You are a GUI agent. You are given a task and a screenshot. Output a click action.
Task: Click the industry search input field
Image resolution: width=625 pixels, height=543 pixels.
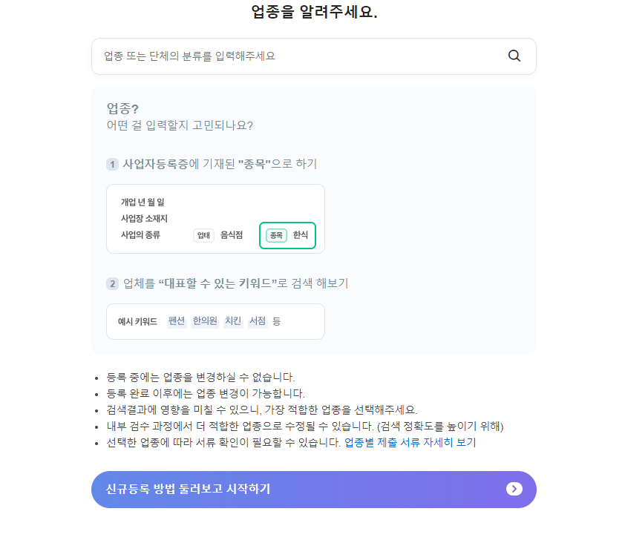[x=297, y=56]
